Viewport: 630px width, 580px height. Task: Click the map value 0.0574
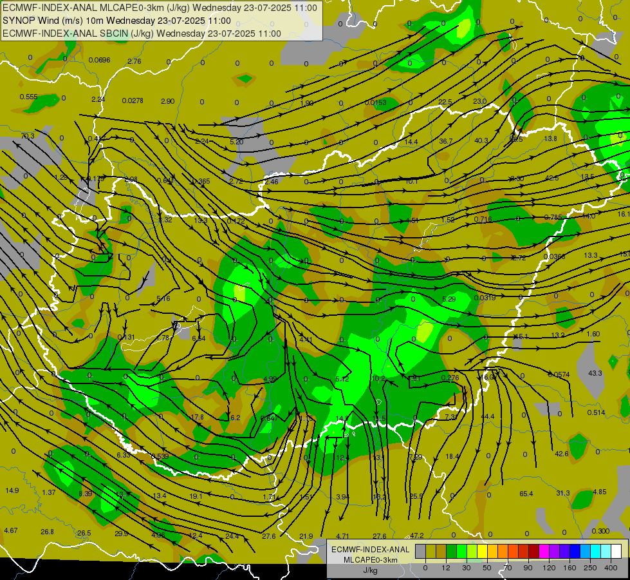[559, 374]
